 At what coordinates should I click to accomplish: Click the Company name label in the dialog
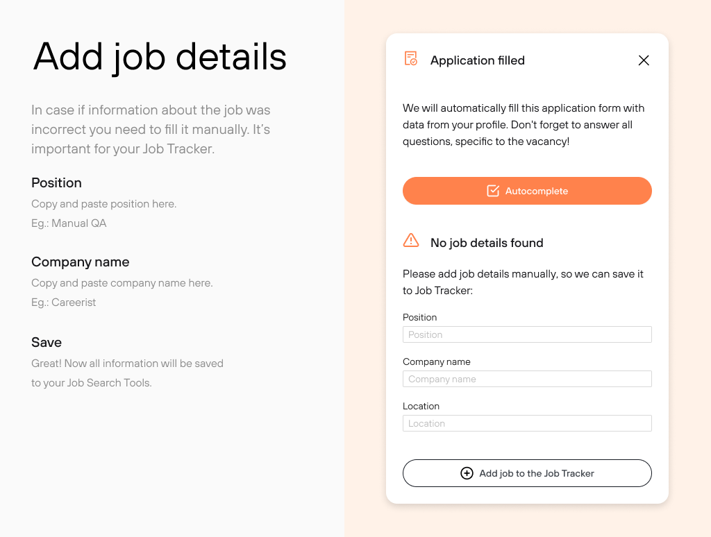pyautogui.click(x=436, y=361)
